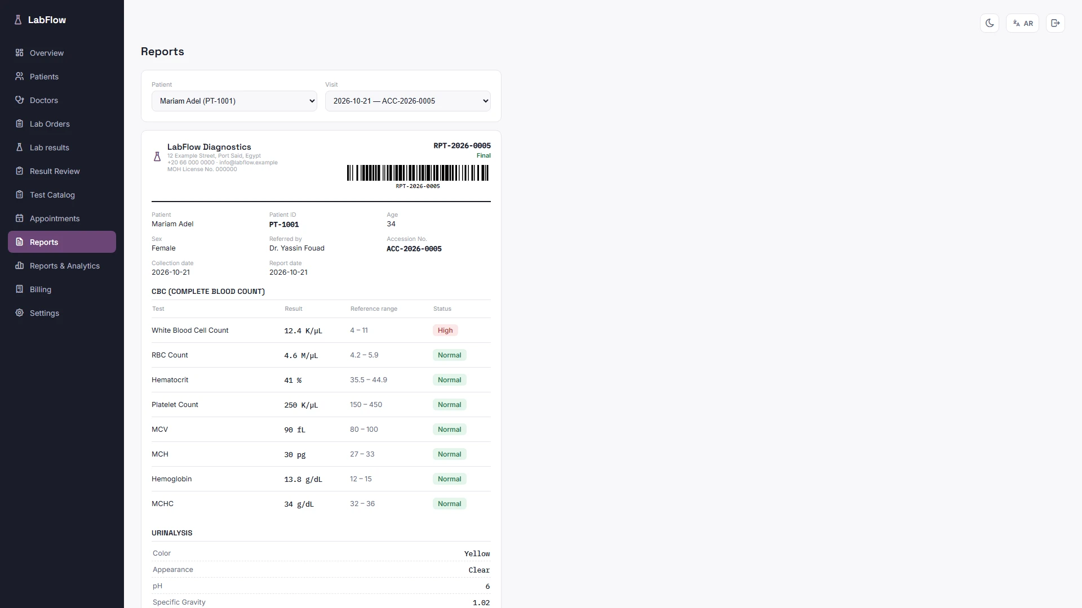This screenshot has width=1082, height=608.
Task: Click the Platelet Count test name
Action: tap(175, 405)
